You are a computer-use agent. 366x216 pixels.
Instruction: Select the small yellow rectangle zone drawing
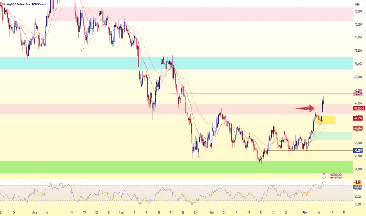point(325,119)
